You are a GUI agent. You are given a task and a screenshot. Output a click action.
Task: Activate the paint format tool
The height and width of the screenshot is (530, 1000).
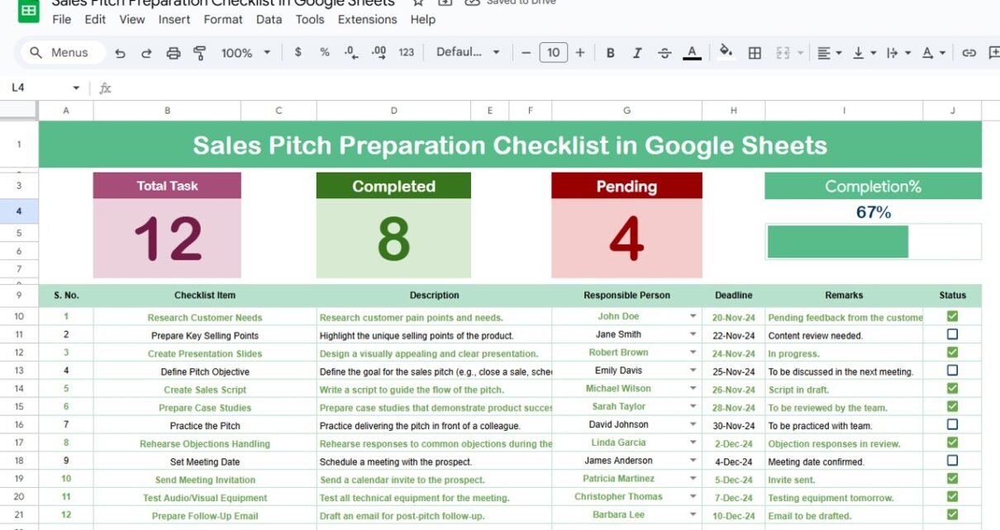point(199,53)
